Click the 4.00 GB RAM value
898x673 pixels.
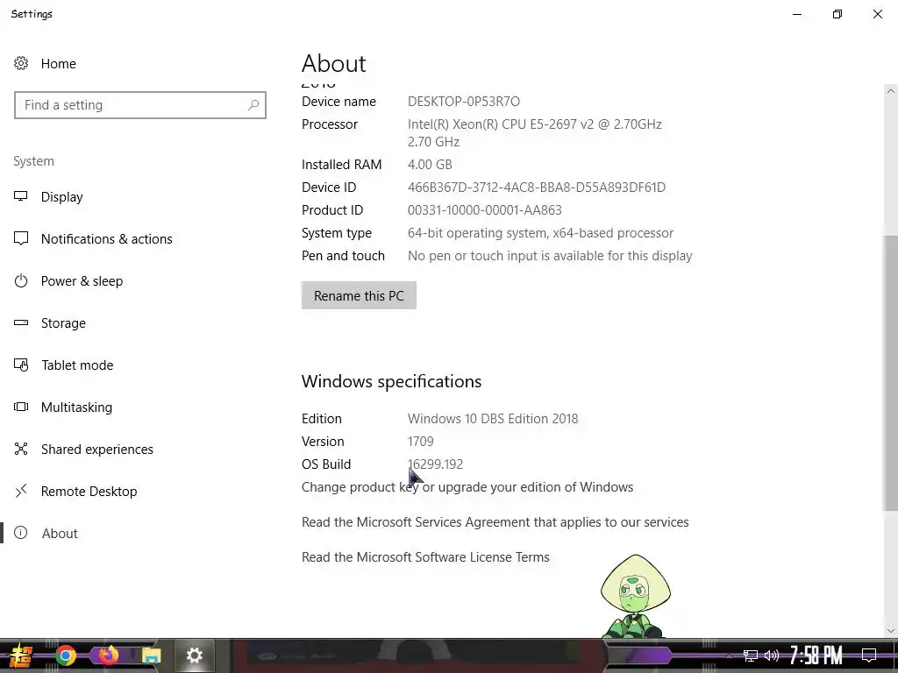pyautogui.click(x=430, y=164)
